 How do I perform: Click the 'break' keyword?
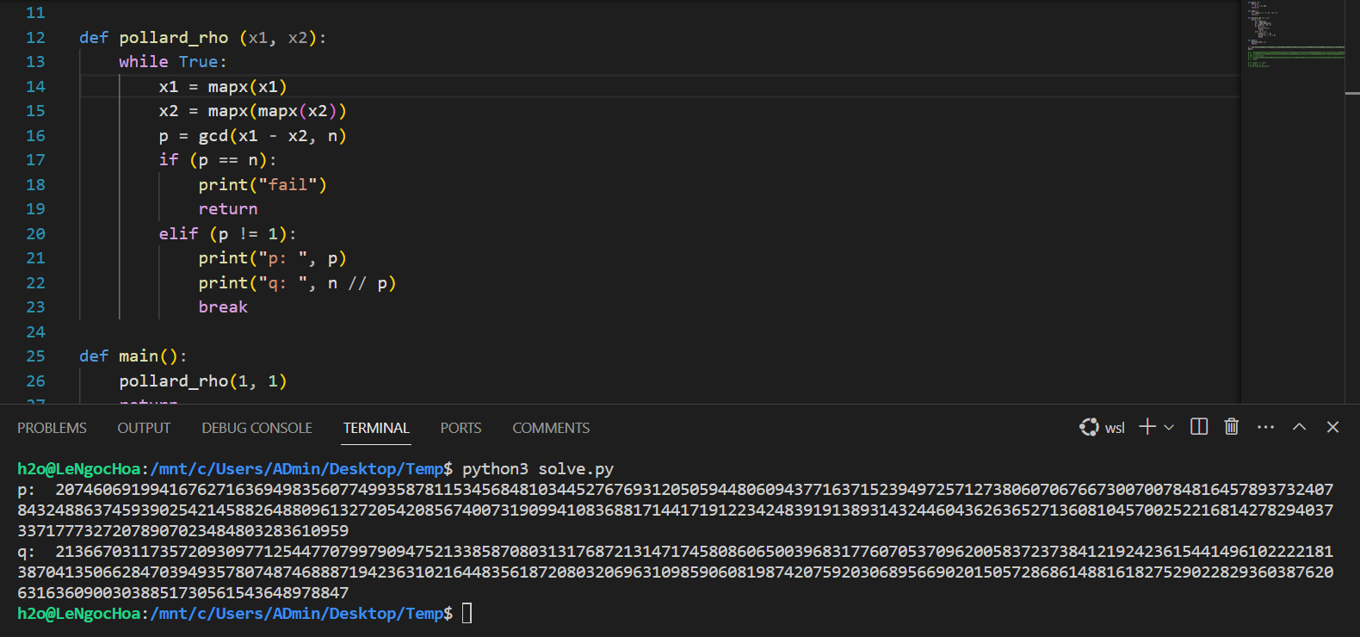click(x=223, y=307)
